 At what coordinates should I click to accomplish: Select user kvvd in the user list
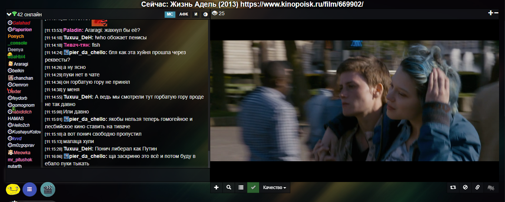[x=17, y=139]
